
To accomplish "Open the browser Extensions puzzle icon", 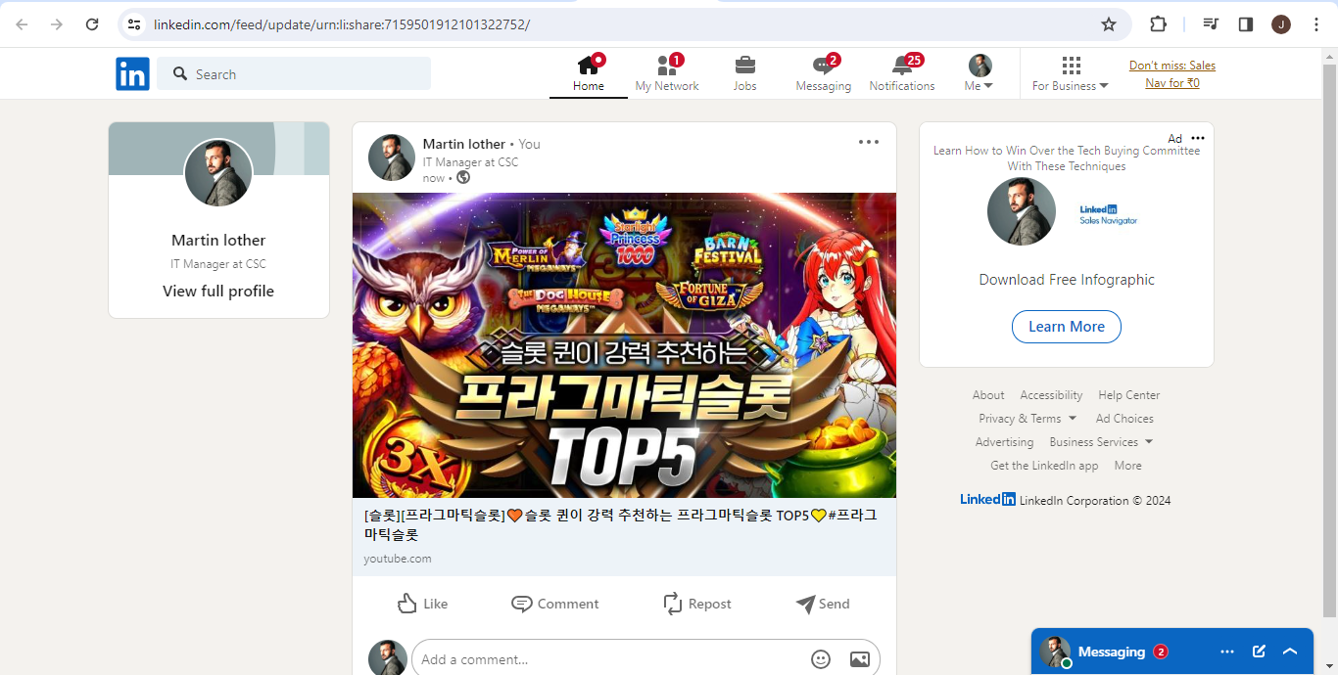I will pos(1158,24).
